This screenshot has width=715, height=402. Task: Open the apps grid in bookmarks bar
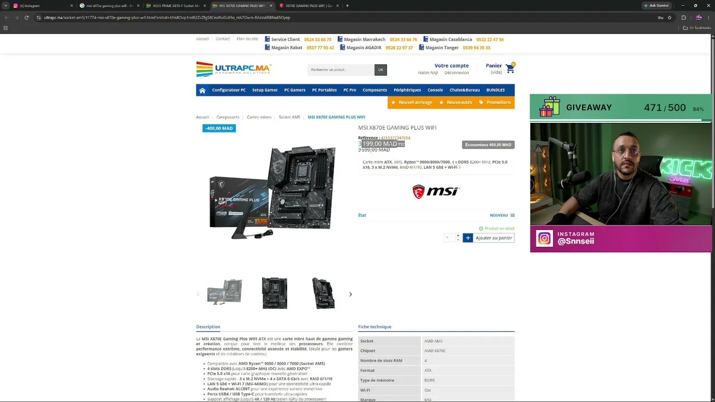point(6,28)
